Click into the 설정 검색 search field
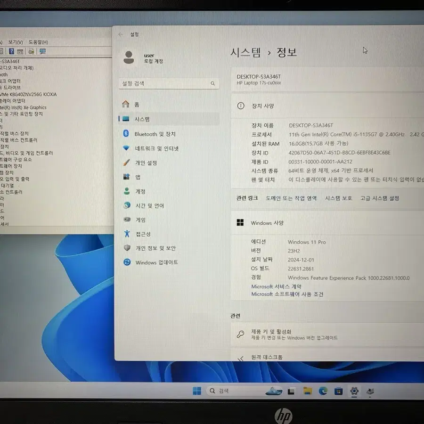The width and height of the screenshot is (424, 424). click(x=169, y=83)
